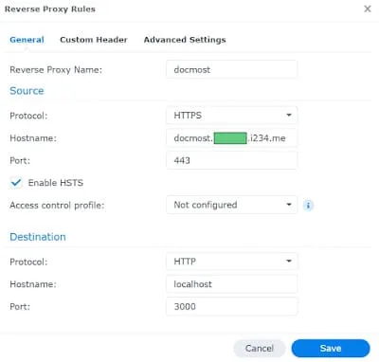Click the info icon beside Access control profile
The width and height of the screenshot is (379, 362).
308,206
